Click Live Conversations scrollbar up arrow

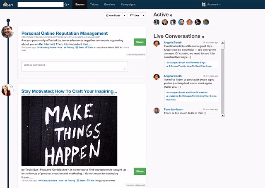(223, 42)
